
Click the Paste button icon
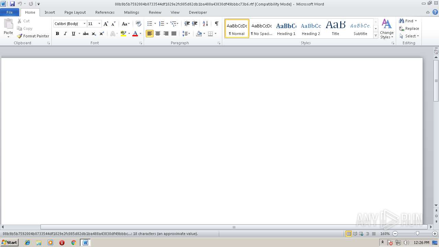coord(8,24)
